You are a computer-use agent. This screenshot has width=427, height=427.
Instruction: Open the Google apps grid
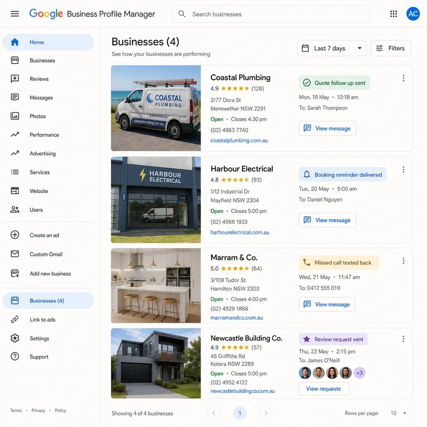coord(393,14)
